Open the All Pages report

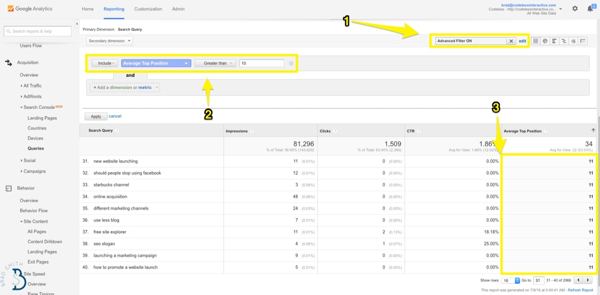click(36, 232)
